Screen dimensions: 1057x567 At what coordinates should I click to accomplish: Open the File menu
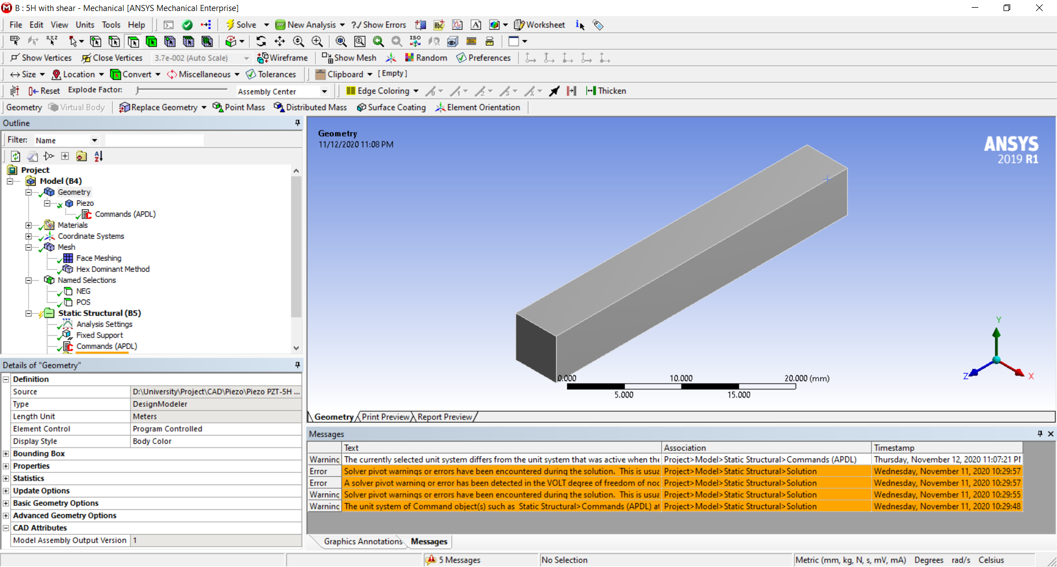[15, 25]
